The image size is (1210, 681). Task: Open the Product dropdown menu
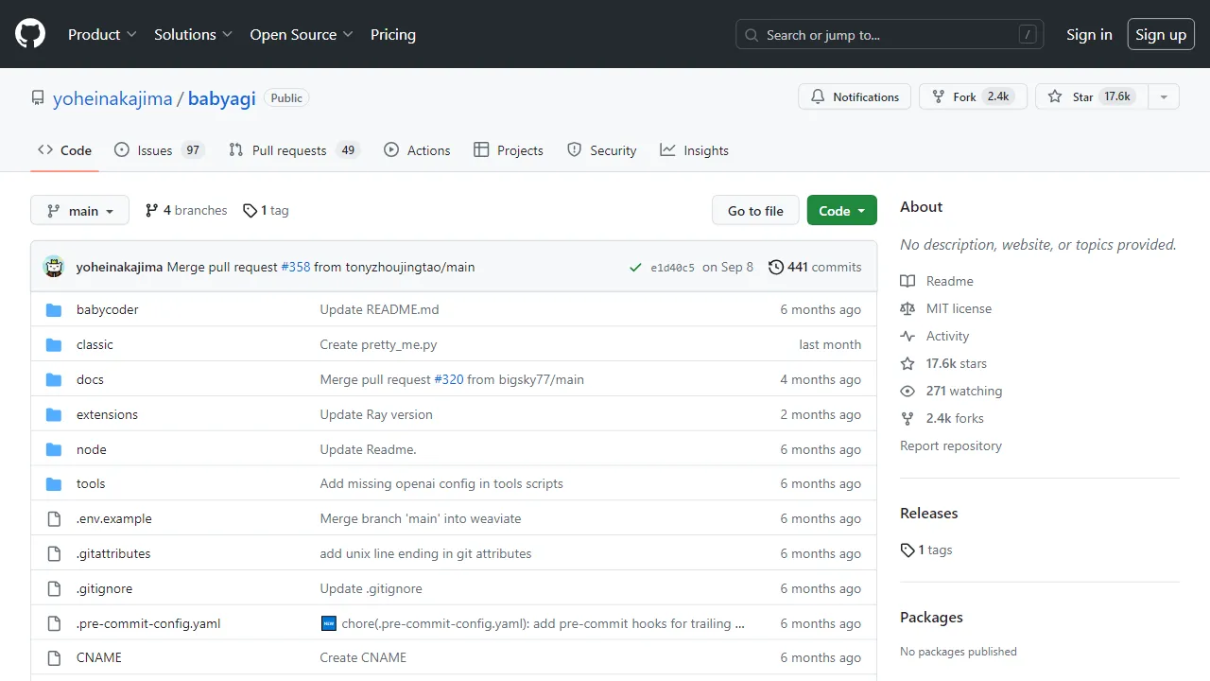(102, 34)
